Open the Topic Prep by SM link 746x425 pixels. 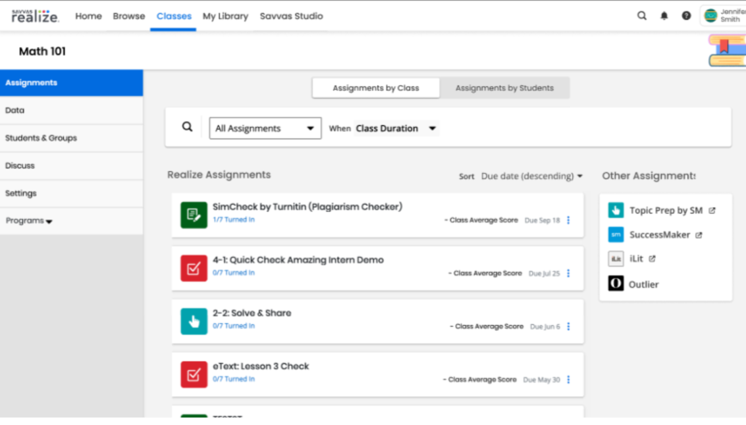[x=666, y=211]
